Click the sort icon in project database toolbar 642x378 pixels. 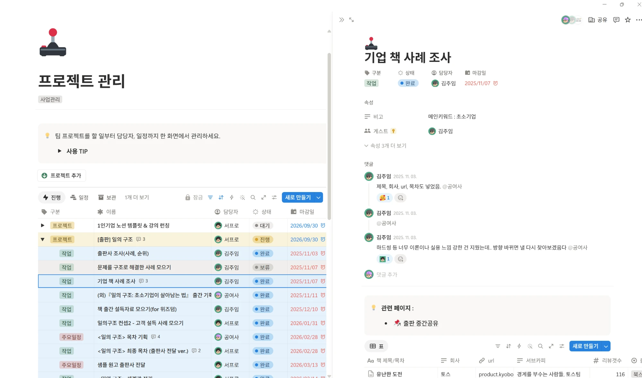coord(221,197)
